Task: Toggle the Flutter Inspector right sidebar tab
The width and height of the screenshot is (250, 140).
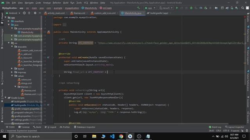Action: pyautogui.click(x=248, y=56)
